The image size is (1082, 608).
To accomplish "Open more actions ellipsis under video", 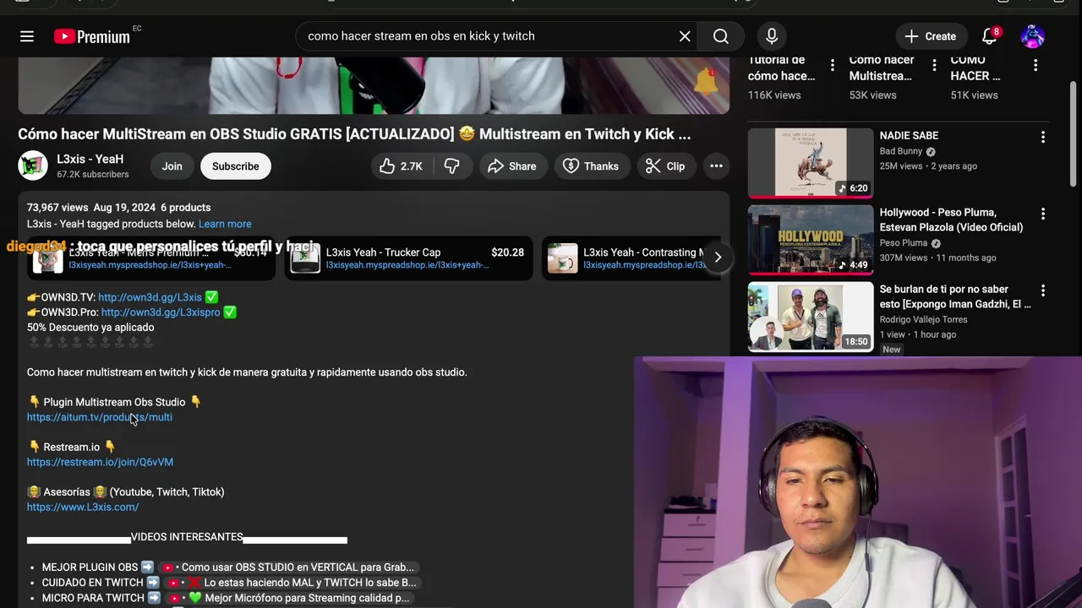I will (x=716, y=166).
